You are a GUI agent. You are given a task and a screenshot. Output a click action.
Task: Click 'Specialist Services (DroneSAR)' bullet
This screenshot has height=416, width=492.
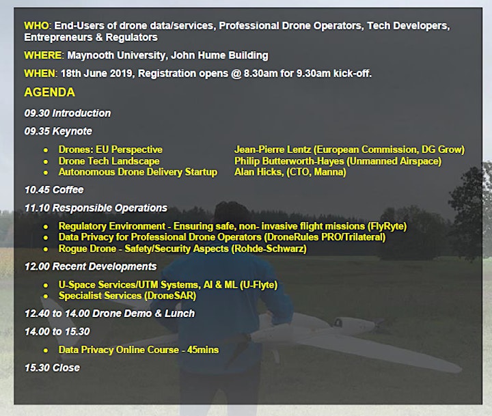point(127,296)
